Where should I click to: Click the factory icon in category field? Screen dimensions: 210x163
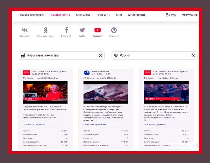(23, 56)
